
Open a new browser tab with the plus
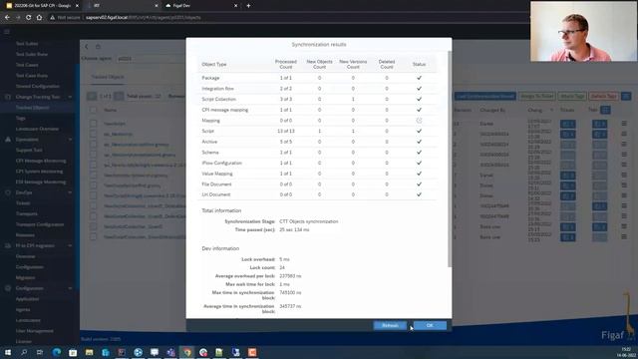click(248, 6)
